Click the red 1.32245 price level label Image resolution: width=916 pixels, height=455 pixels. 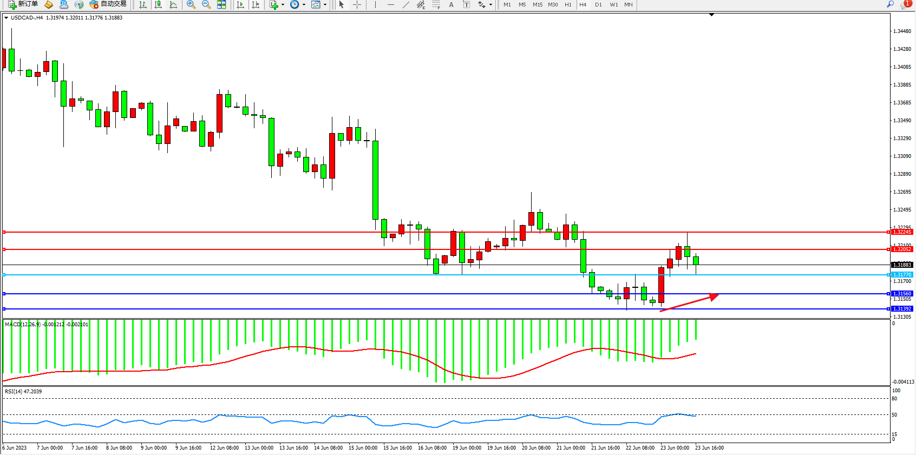tap(902, 232)
